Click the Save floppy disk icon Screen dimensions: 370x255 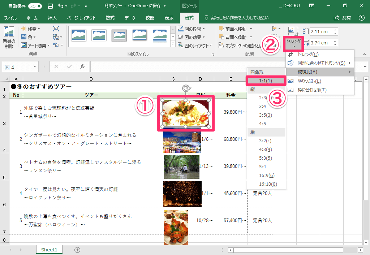[x=50, y=6]
